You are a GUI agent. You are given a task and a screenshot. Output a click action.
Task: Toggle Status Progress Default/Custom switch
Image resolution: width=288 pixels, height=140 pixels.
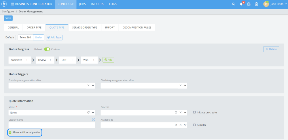click(x=47, y=49)
